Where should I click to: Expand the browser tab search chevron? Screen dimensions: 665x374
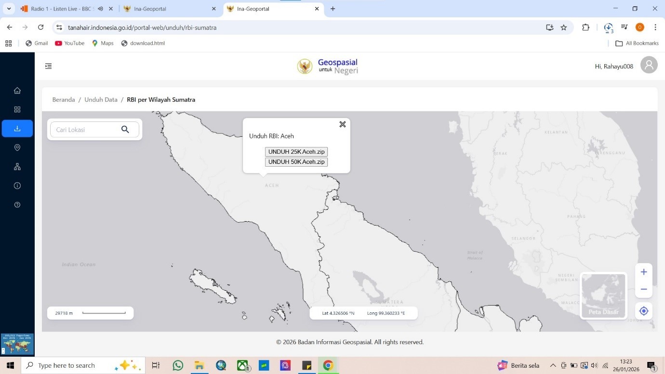[x=9, y=9]
